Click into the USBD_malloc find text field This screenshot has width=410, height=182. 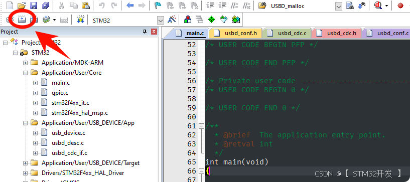[302, 6]
